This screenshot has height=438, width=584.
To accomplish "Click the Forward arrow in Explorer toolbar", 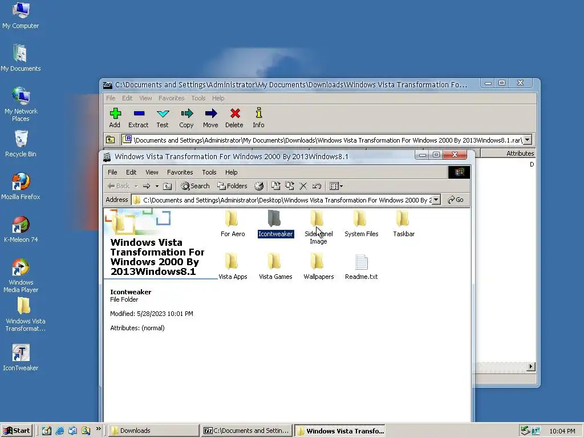I will (x=147, y=186).
